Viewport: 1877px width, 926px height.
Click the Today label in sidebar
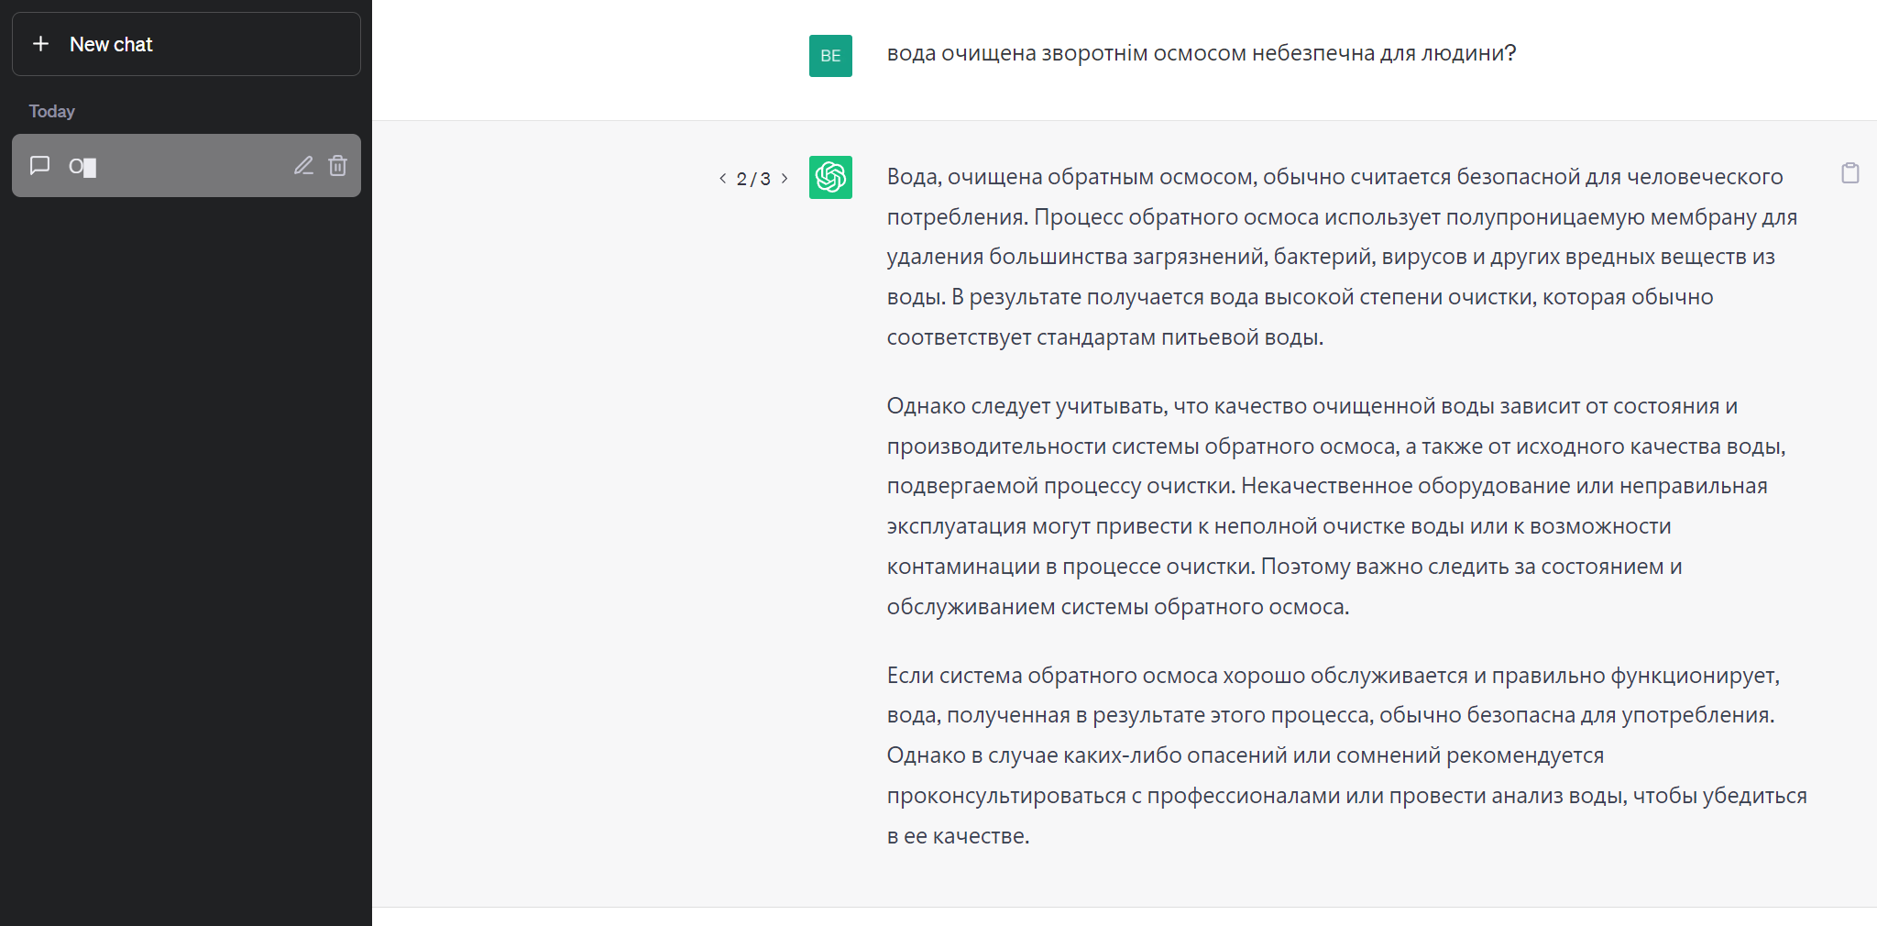coord(51,111)
